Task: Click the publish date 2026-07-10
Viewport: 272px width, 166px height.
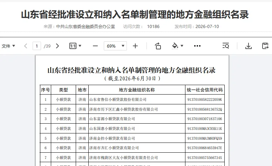Action: [x=207, y=27]
